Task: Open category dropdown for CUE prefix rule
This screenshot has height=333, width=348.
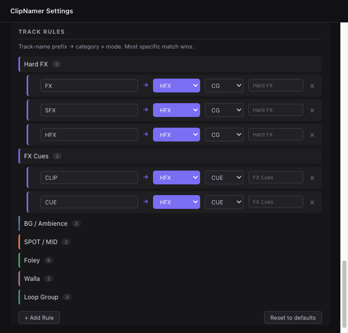Action: point(177,202)
